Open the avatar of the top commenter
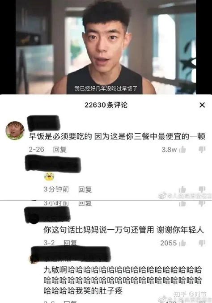Image resolution: width=212 pixels, height=303 pixels. (15, 130)
